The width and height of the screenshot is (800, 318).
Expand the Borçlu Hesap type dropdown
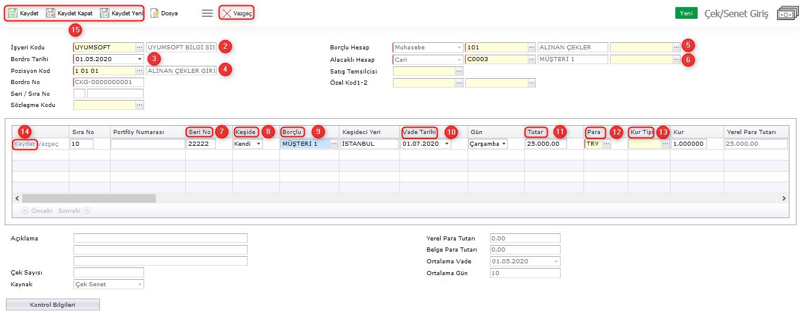(459, 47)
